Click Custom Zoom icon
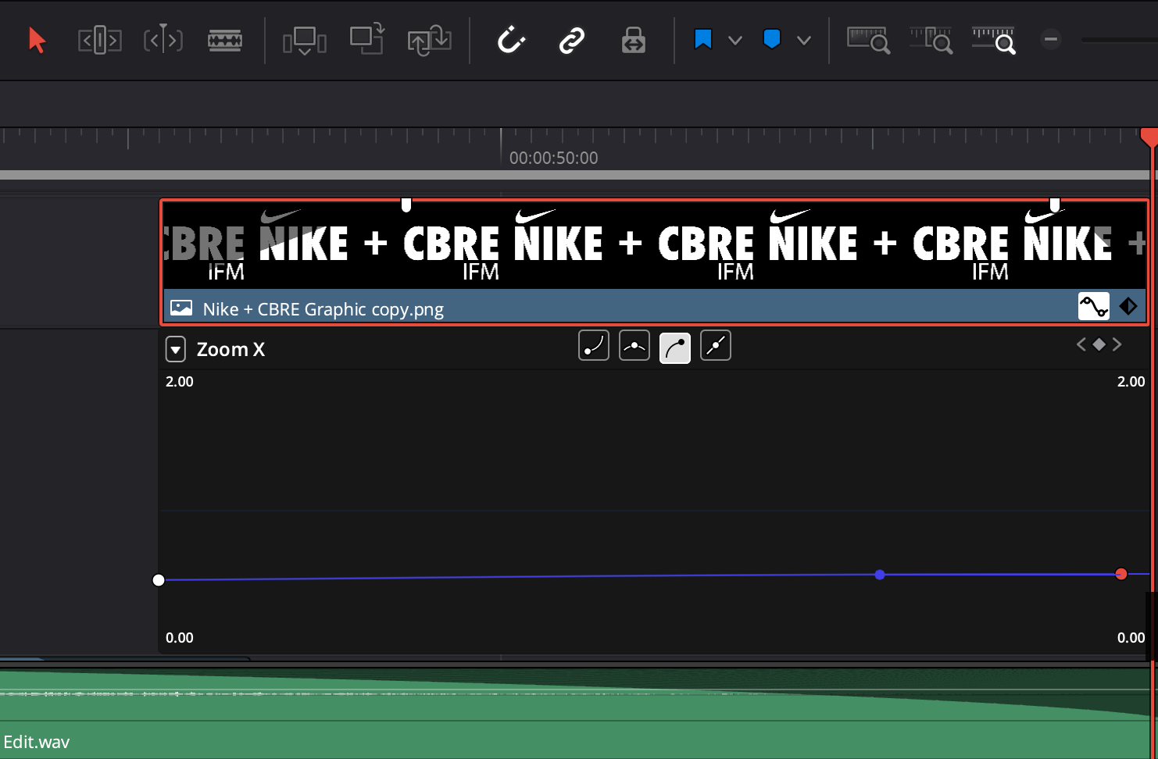 click(994, 40)
